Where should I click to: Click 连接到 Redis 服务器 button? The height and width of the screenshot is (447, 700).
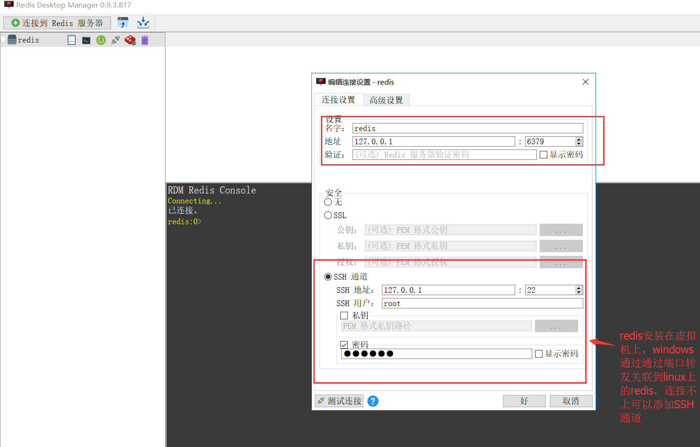point(57,23)
